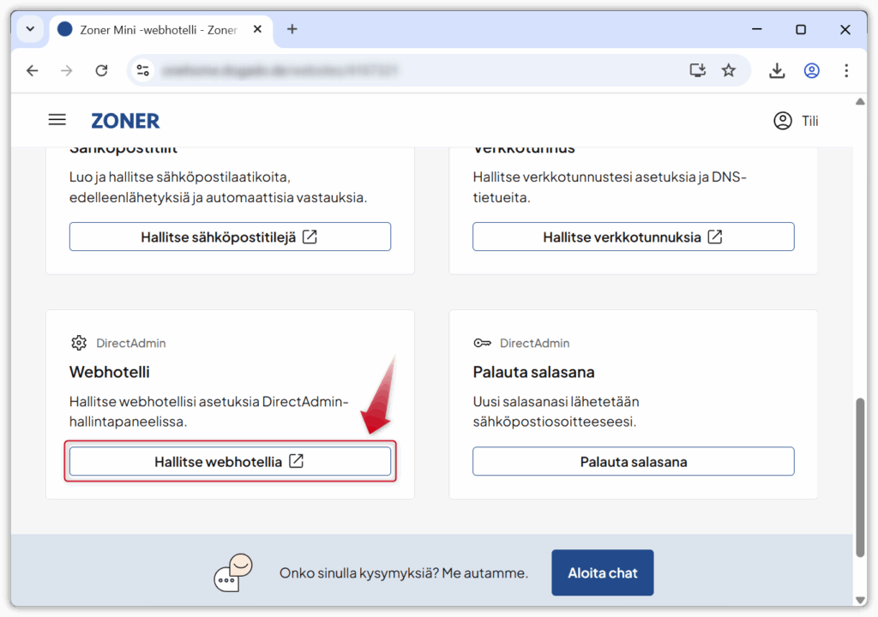
Task: Click Hallitse webhotellia button
Action: 230,461
